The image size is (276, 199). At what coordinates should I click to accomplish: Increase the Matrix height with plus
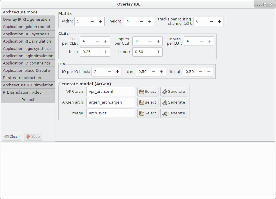pos(150,21)
